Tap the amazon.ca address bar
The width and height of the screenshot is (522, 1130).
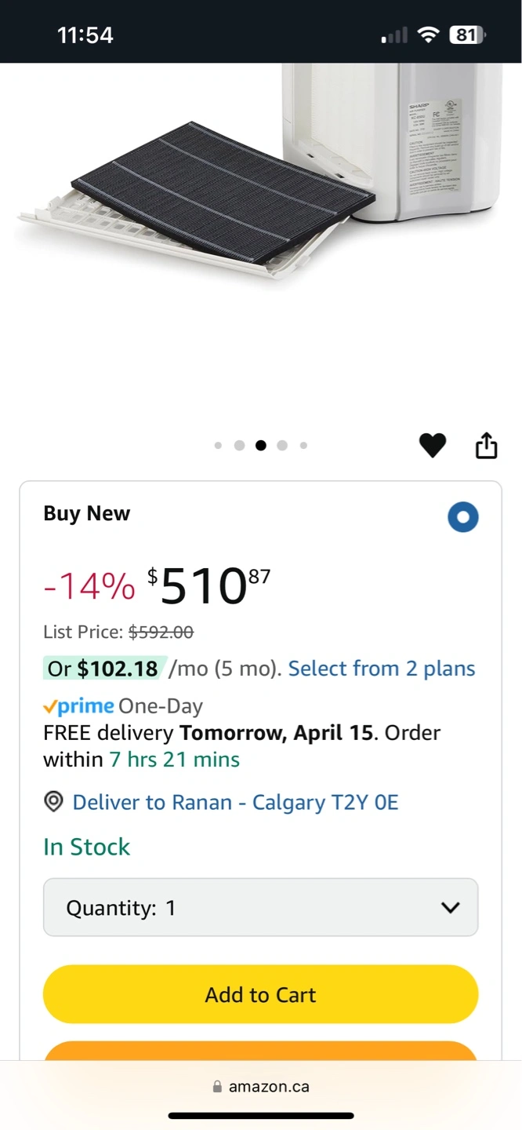point(261,1087)
